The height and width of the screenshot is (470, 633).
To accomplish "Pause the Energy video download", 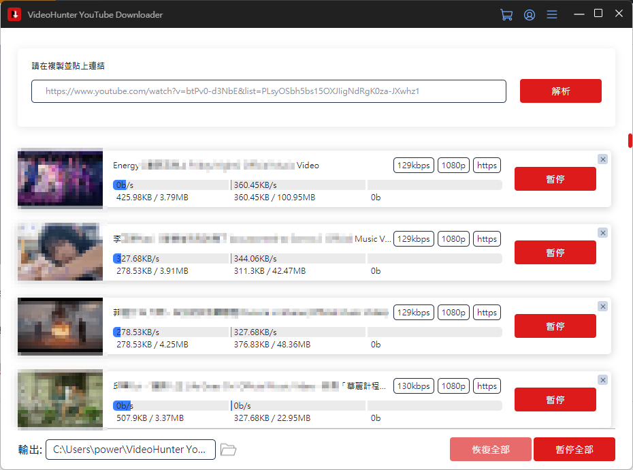I will [x=555, y=179].
